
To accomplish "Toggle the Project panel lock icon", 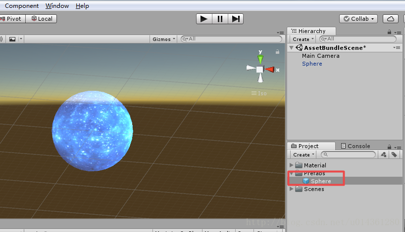I will 389,147.
